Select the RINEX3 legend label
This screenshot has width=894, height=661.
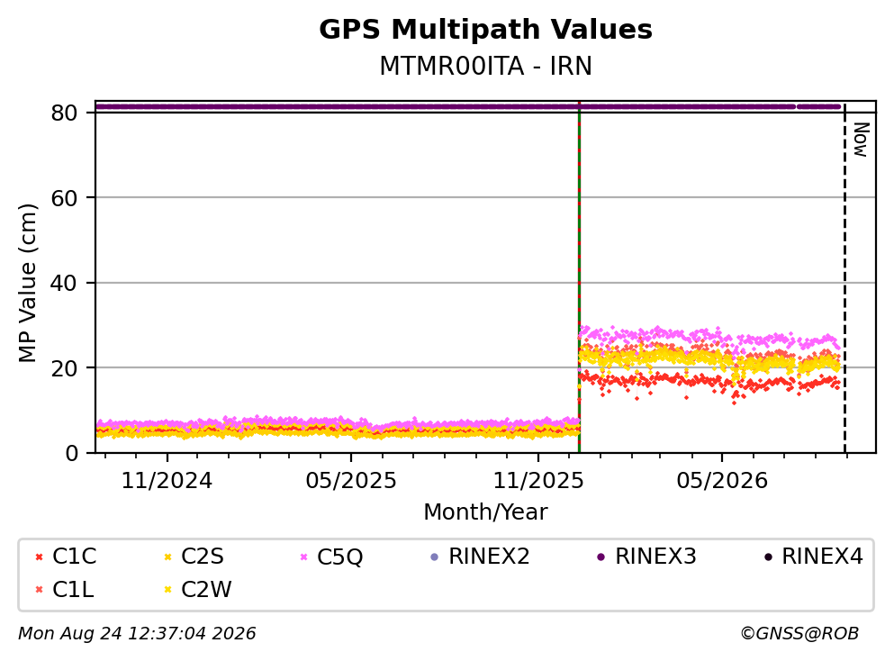coord(655,557)
